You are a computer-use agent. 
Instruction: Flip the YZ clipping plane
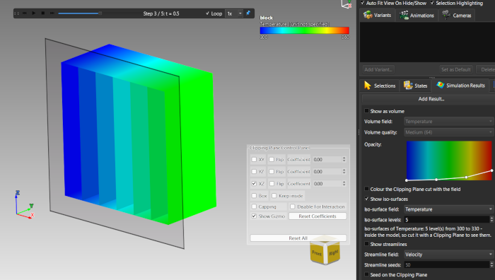click(x=272, y=171)
